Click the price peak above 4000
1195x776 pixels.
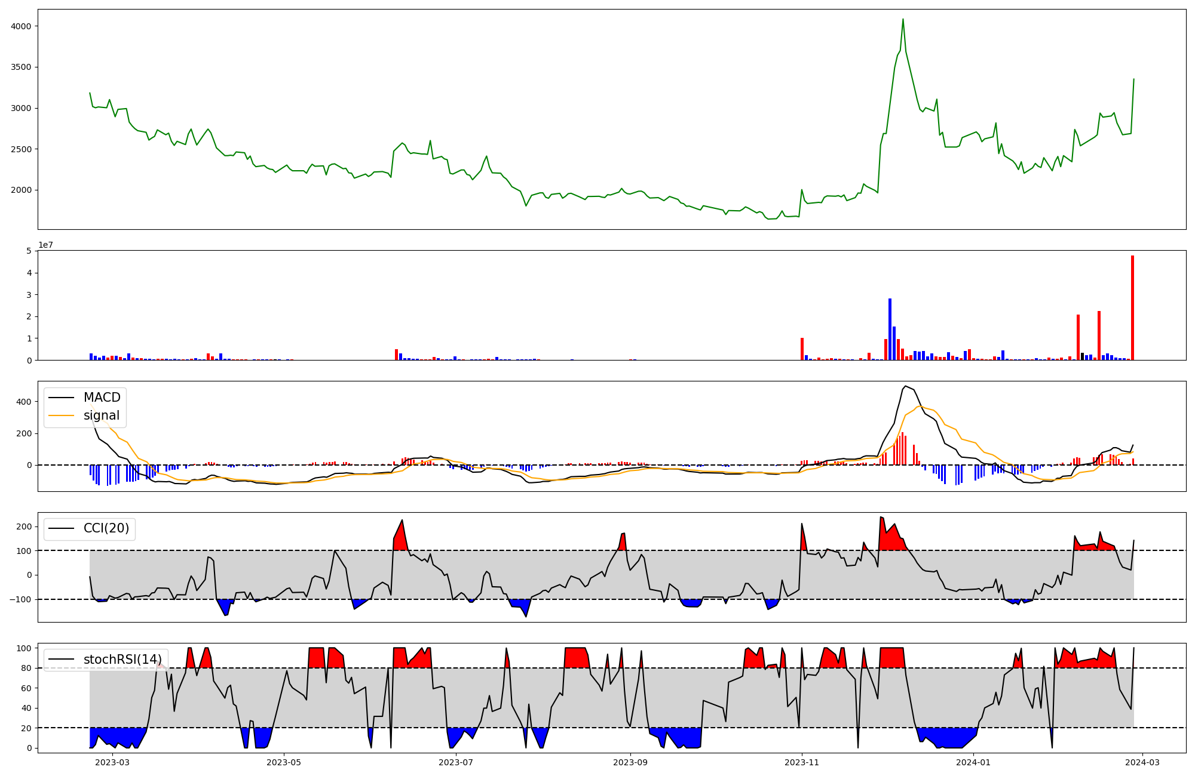[x=903, y=20]
